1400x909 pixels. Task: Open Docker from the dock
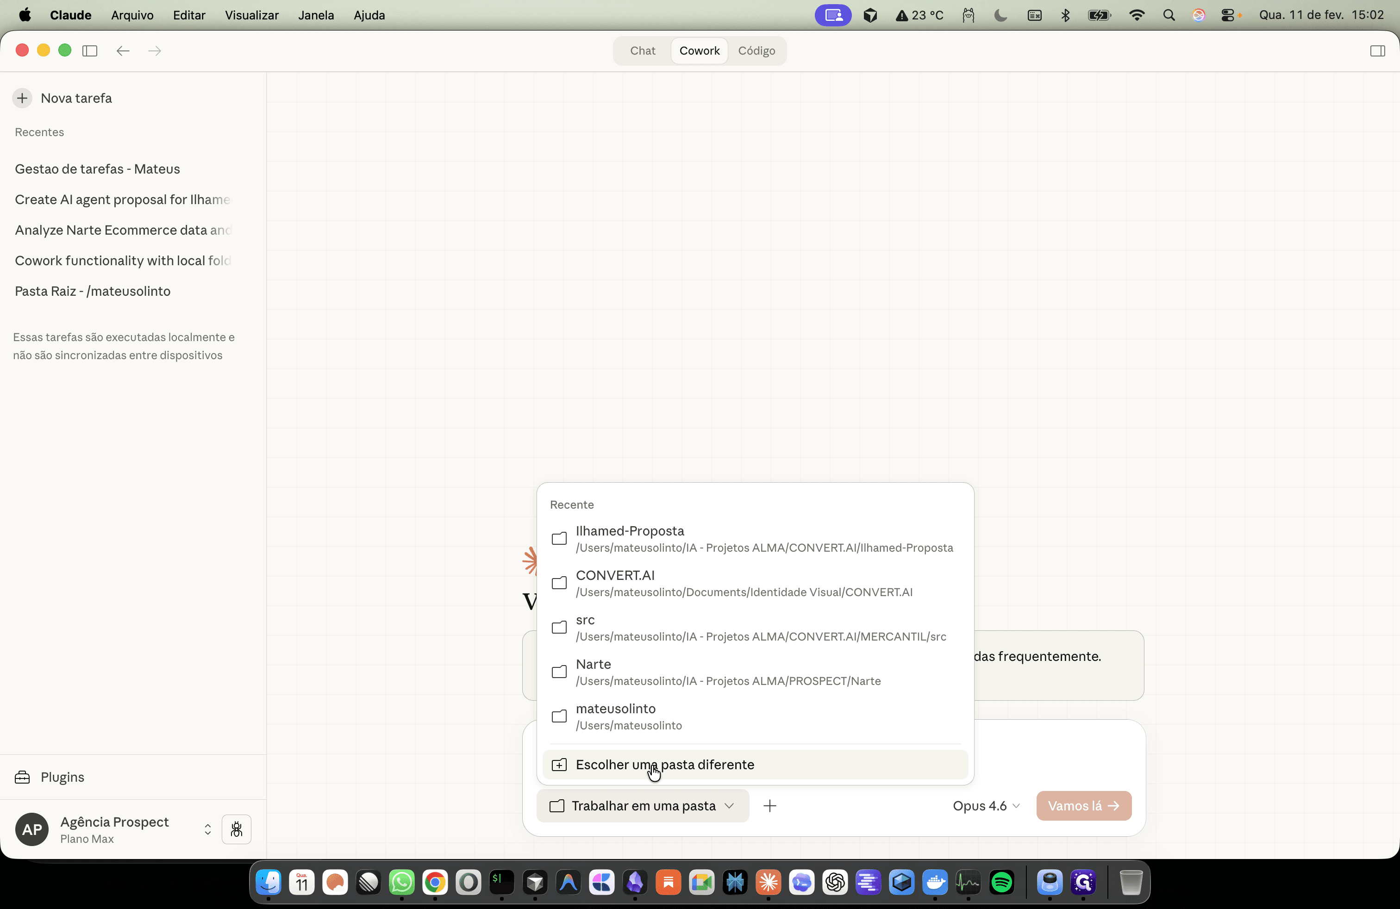coord(935,882)
